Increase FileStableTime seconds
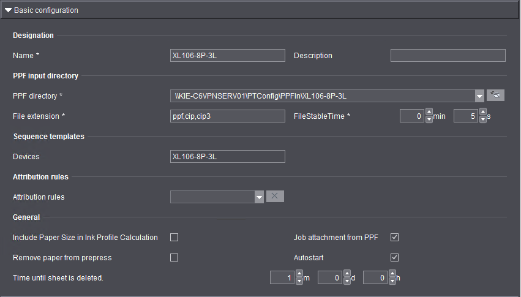The image size is (521, 297). tap(483, 112)
